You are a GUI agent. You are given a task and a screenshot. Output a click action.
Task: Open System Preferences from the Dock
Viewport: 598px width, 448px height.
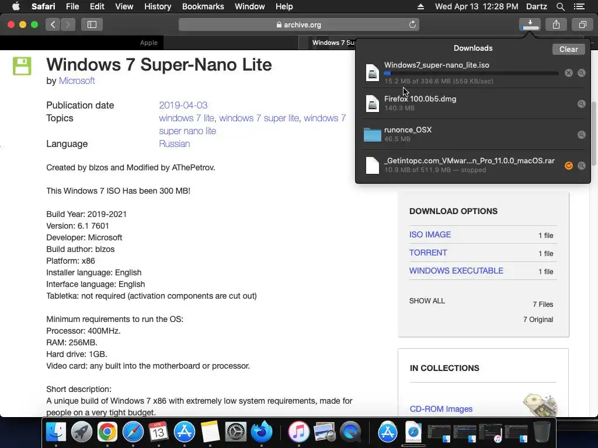click(236, 432)
